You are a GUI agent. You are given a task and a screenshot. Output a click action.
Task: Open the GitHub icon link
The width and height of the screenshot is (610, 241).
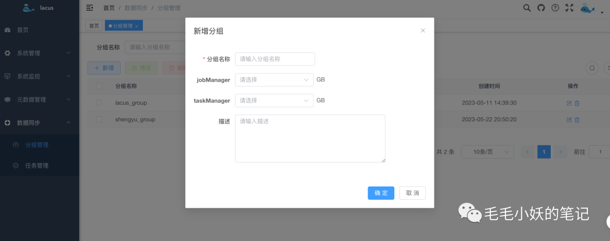541,8
